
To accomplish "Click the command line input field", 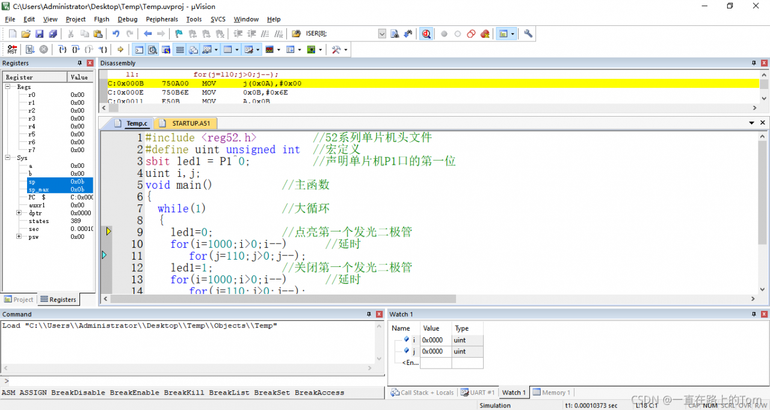I will click(x=192, y=381).
